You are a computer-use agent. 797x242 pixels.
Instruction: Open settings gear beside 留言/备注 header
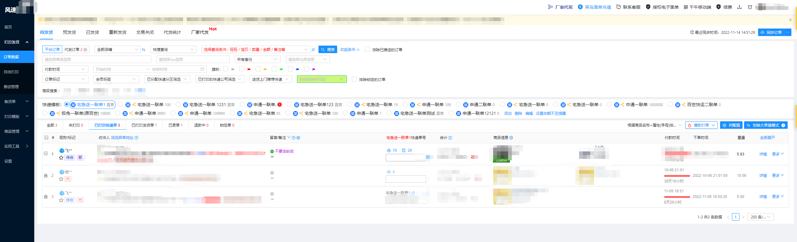click(x=298, y=138)
